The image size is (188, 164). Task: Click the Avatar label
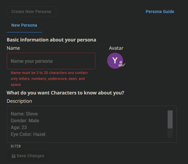coord(116,48)
